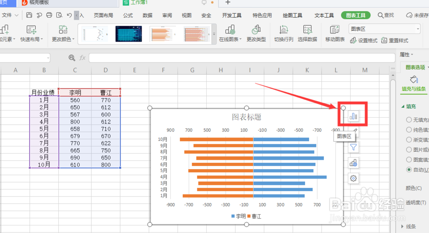Click the Fill & Line (填充与线条) icon

[x=414, y=80]
